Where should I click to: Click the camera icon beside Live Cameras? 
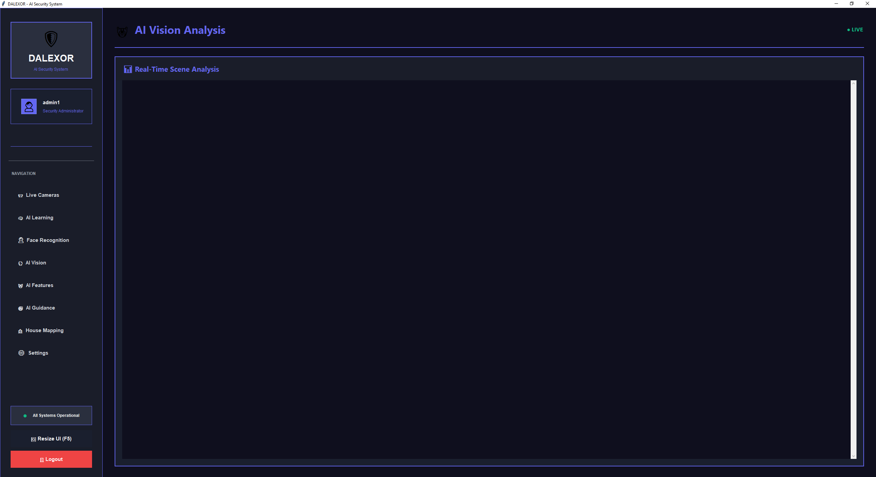click(21, 195)
